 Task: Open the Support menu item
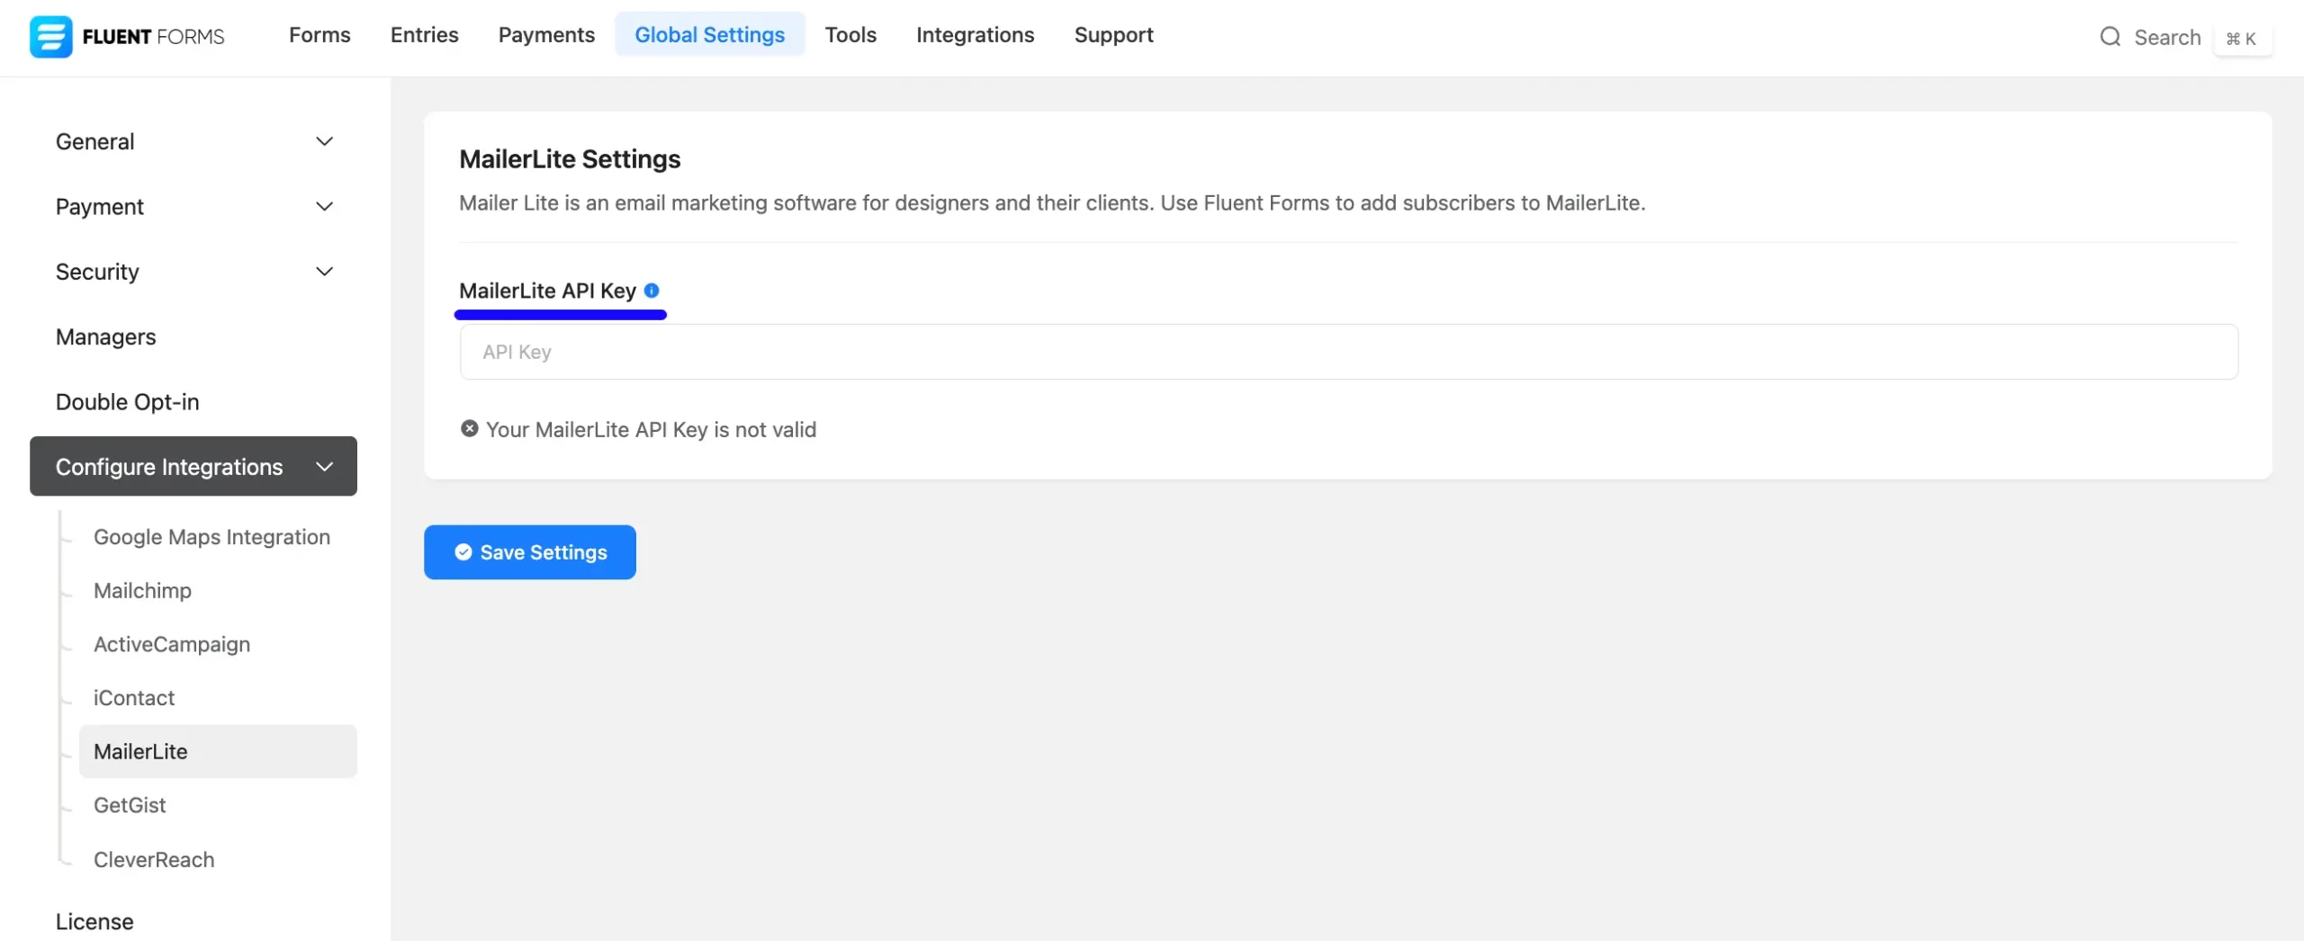pyautogui.click(x=1113, y=35)
